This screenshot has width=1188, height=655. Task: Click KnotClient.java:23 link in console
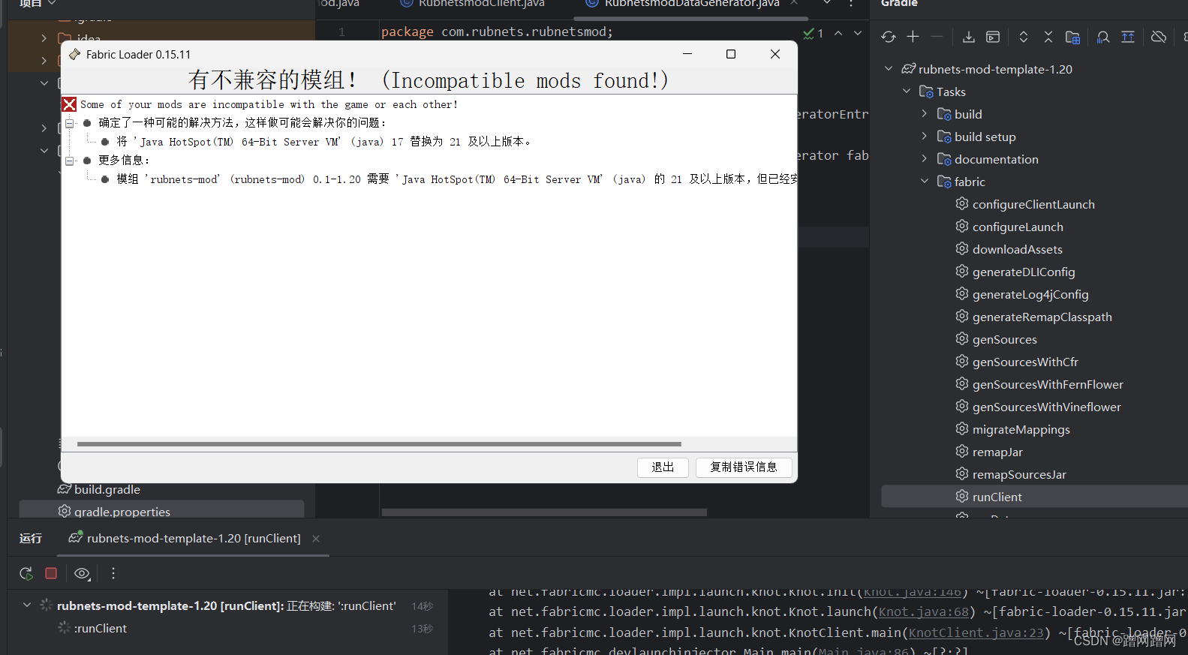click(976, 633)
